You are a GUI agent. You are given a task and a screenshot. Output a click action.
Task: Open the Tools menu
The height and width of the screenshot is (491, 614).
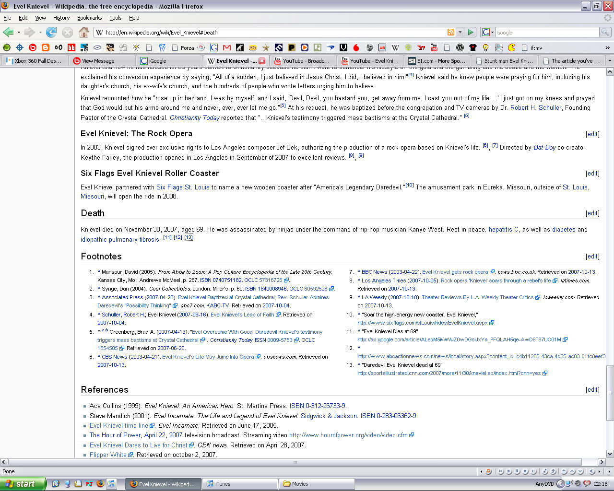point(116,18)
